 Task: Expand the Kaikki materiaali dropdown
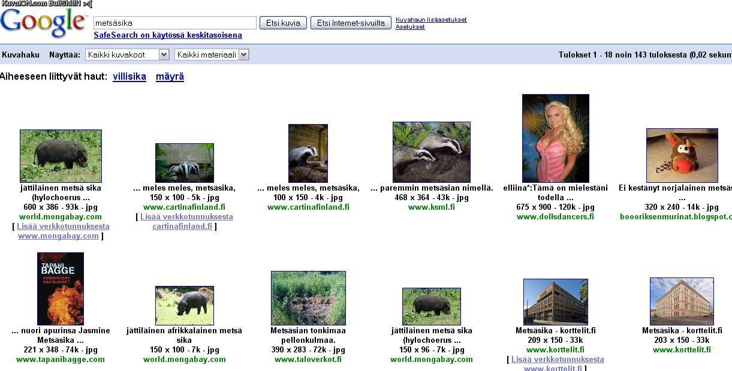(x=211, y=55)
